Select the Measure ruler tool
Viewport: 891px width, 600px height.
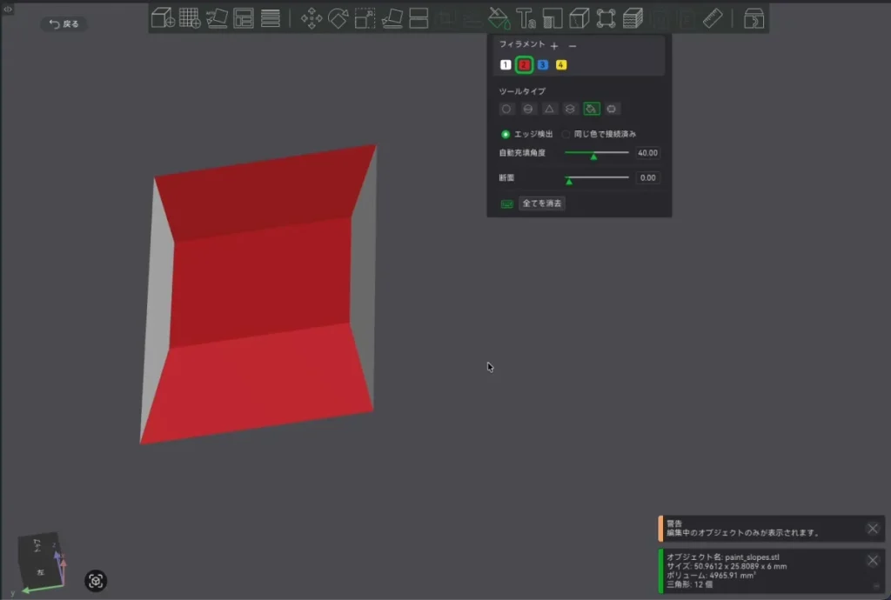pos(713,18)
